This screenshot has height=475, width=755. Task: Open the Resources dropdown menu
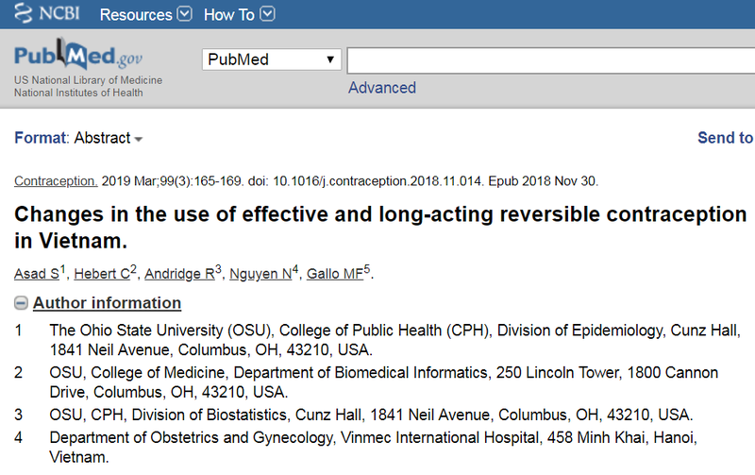pos(145,14)
